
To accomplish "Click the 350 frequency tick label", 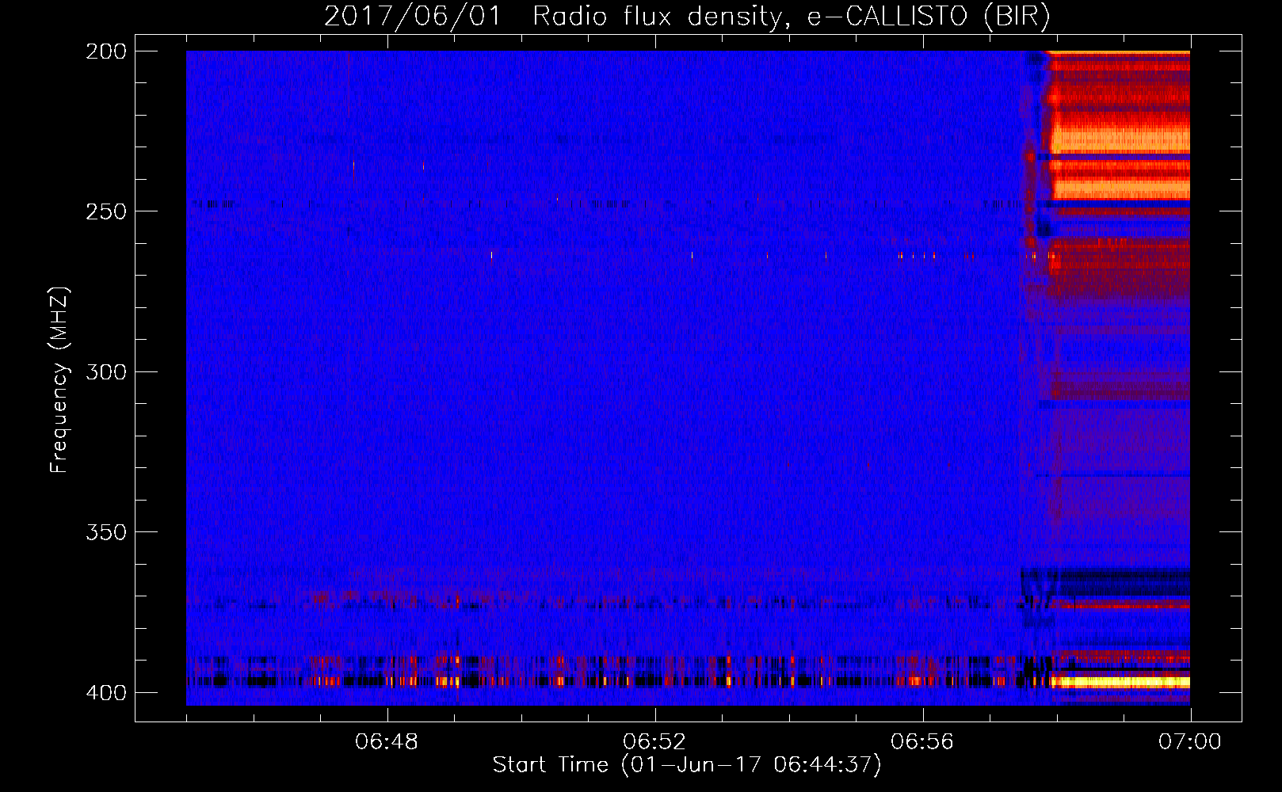I will pyautogui.click(x=106, y=532).
